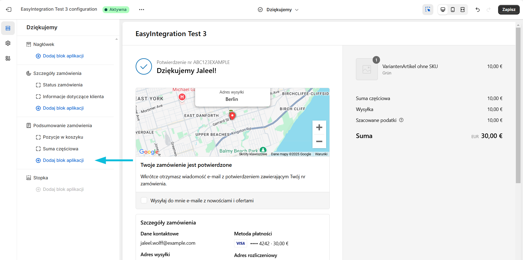This screenshot has height=260, width=523.
Task: Click the Aktywna status badge
Action: (116, 10)
